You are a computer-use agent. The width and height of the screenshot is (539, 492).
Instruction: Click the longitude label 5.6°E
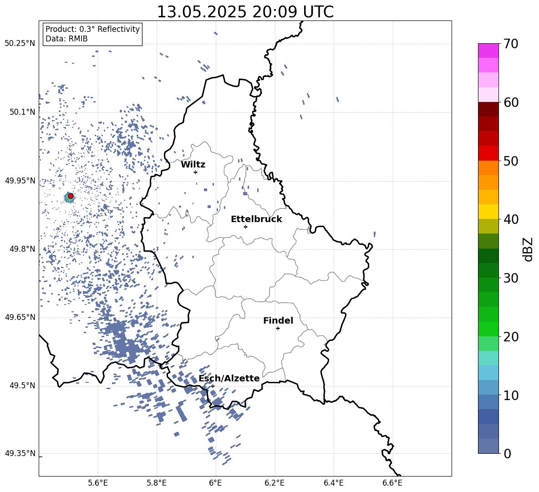coord(98,483)
